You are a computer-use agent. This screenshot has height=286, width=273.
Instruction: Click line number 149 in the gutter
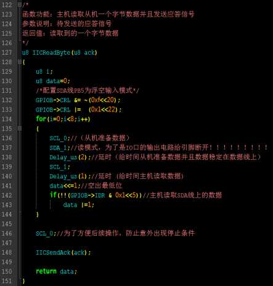[x=7, y=262]
